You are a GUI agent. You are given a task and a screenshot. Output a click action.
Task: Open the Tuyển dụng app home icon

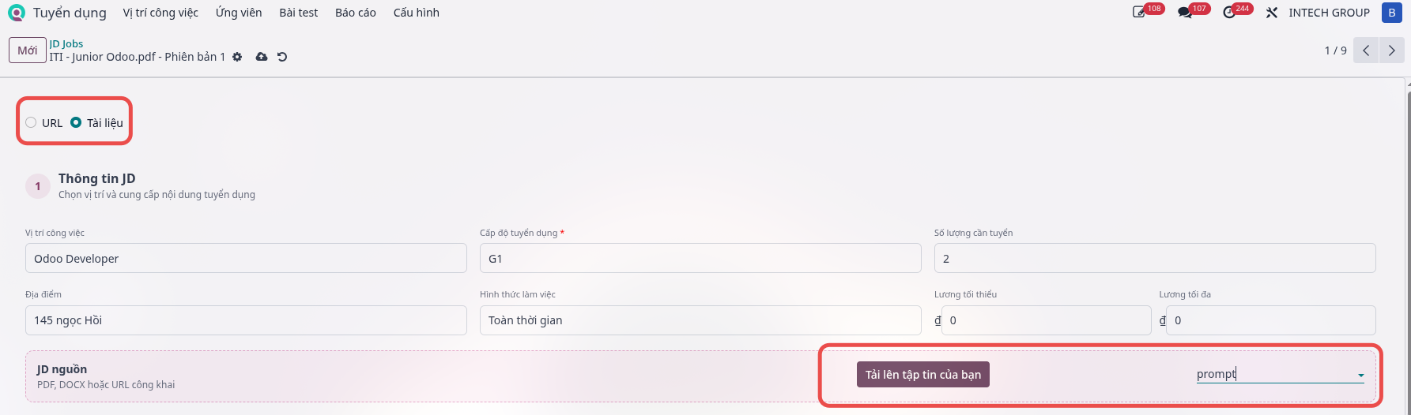(x=17, y=13)
